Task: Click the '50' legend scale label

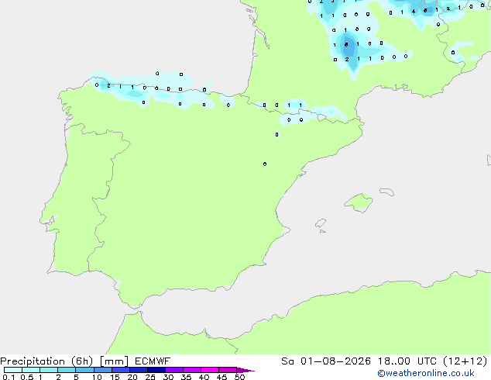Action: [x=240, y=377]
